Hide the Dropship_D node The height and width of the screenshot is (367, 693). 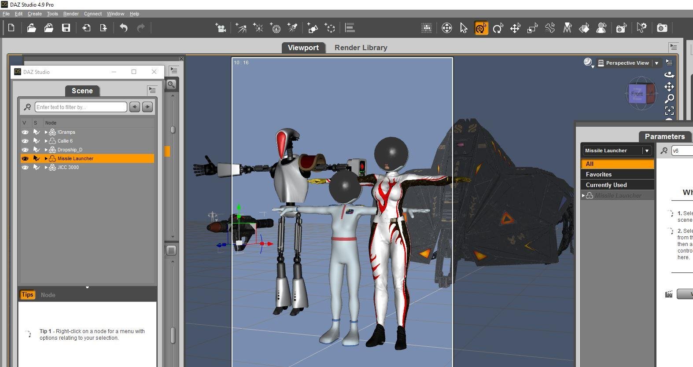coord(25,150)
